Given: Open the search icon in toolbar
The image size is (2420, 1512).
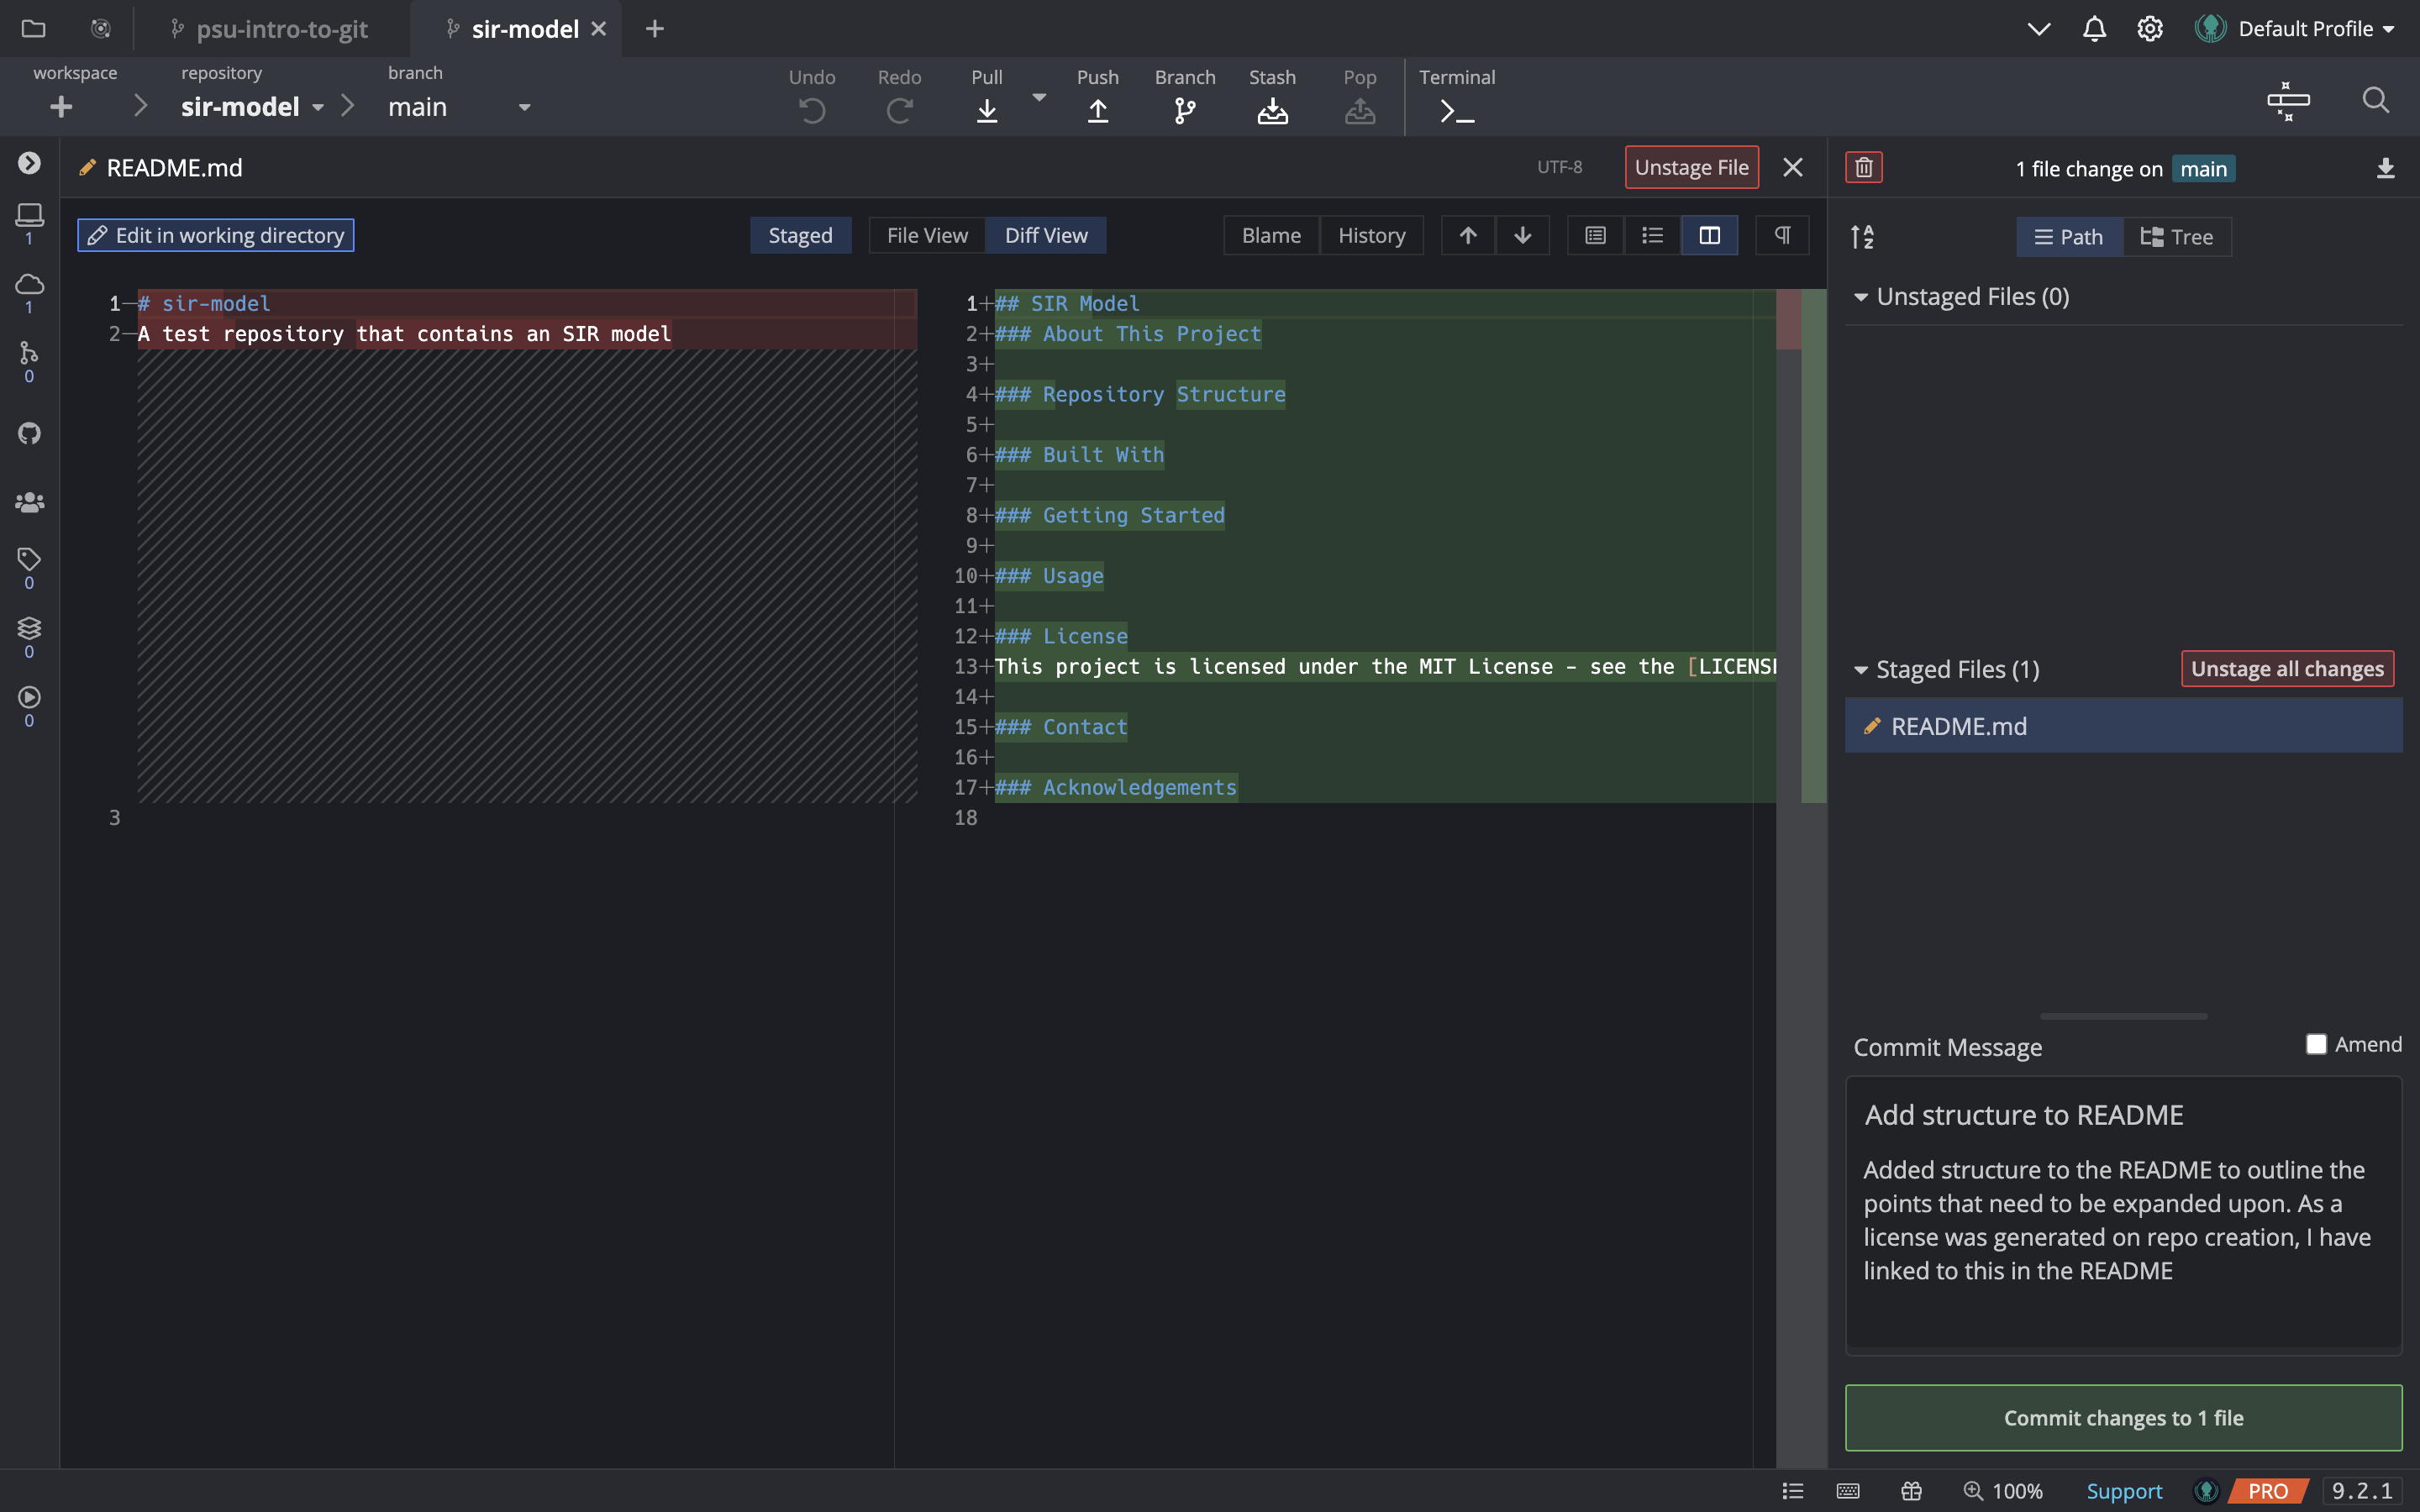Looking at the screenshot, I should 2374,100.
